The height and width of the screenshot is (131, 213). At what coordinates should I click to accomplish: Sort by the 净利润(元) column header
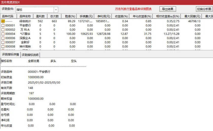point(103,16)
